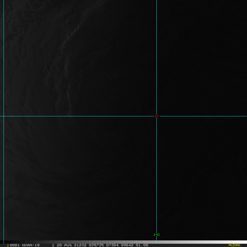
Task: Click the red latitude label 20
Action: point(156,116)
